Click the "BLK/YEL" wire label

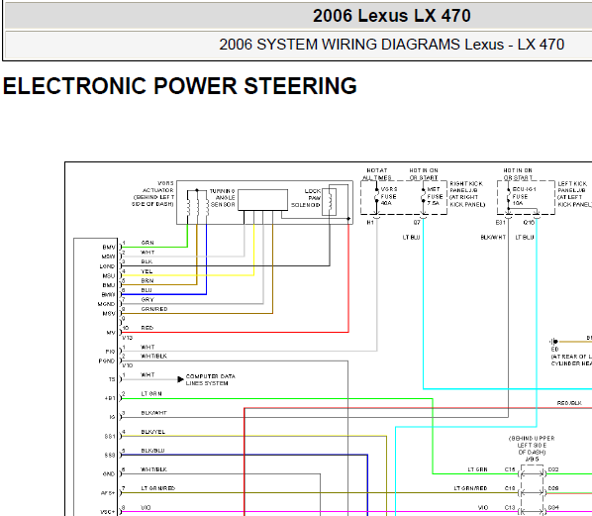(153, 432)
